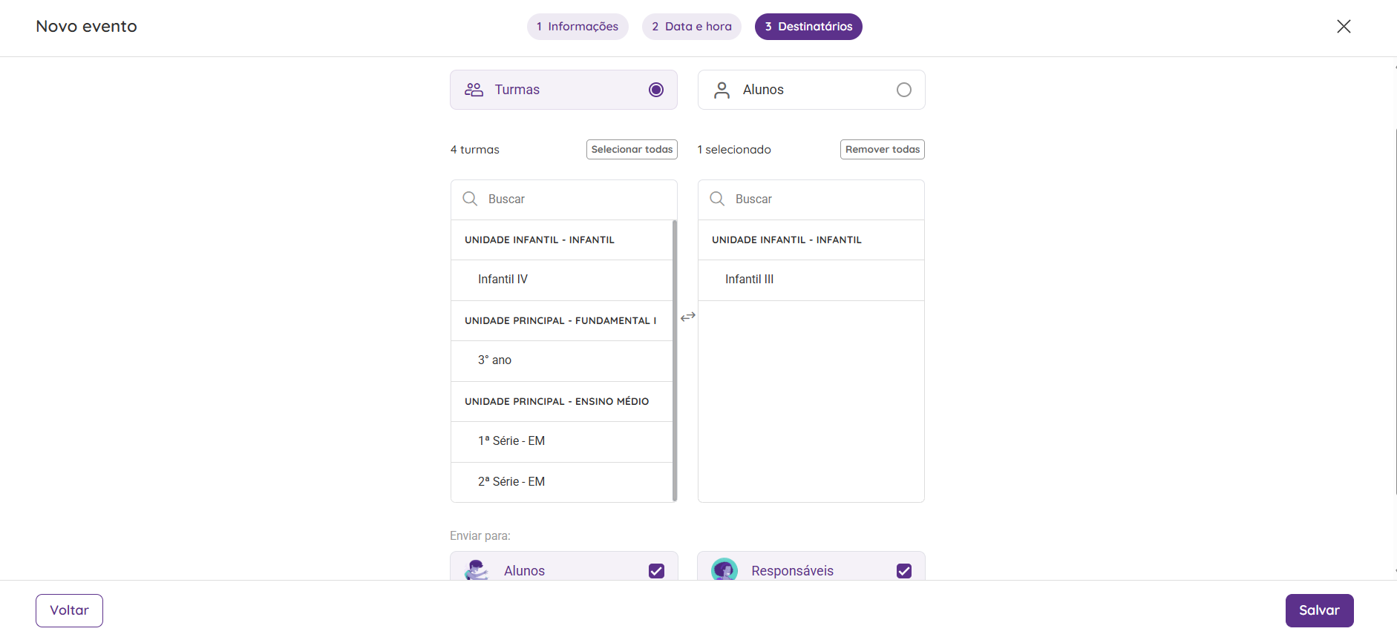Click the turmas list vertical scrollbar

click(x=675, y=360)
